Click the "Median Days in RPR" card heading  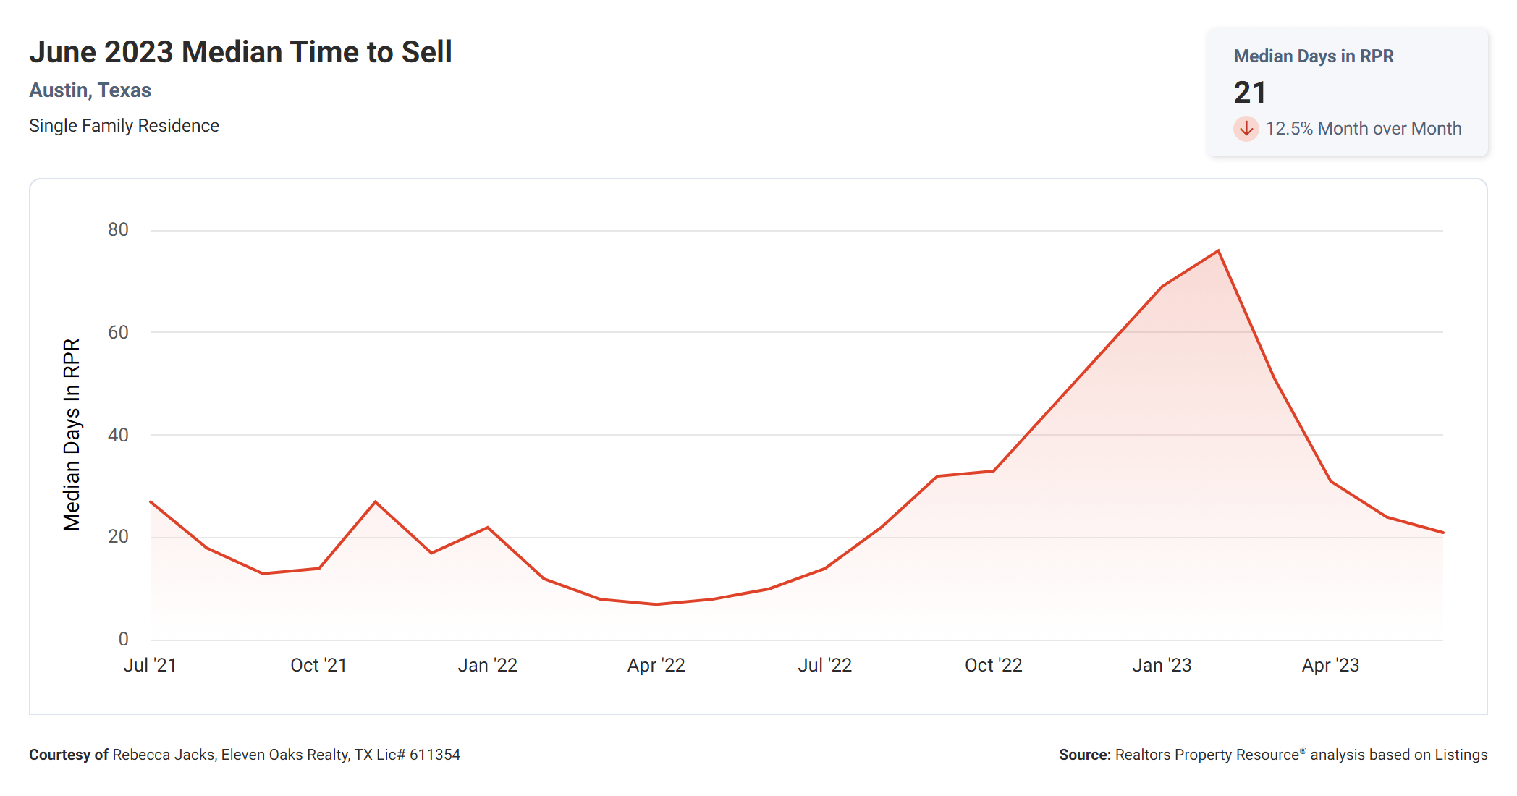[1313, 56]
